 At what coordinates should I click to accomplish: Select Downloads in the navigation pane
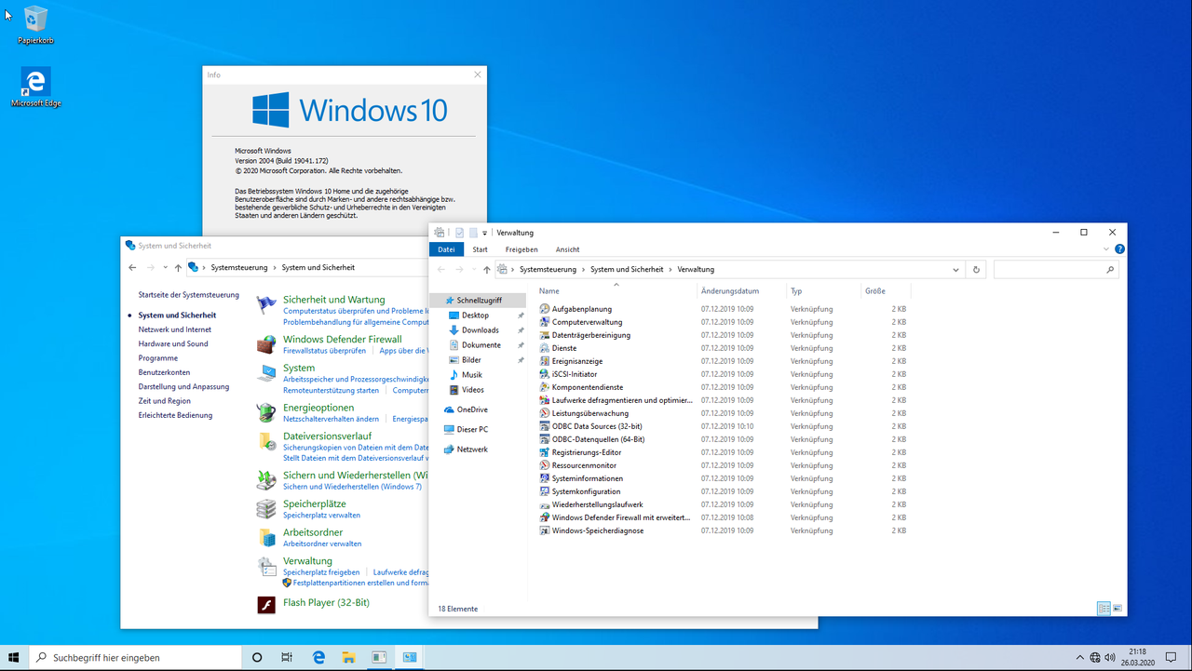(481, 330)
